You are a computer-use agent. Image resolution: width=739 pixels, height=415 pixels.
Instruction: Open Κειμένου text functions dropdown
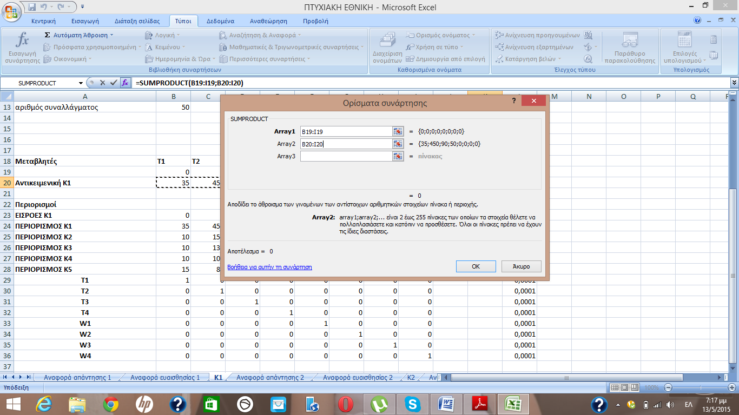(165, 47)
